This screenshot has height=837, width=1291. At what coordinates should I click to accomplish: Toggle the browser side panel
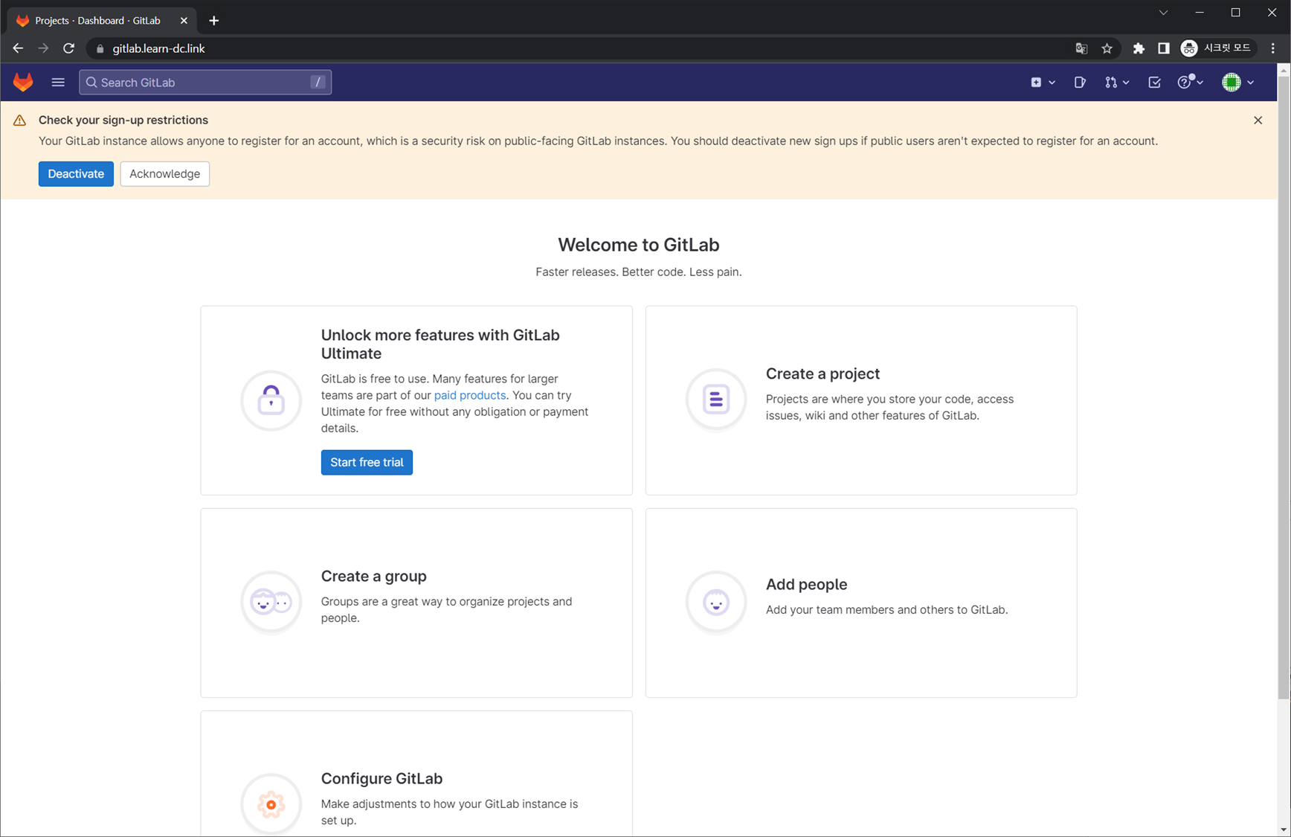coord(1164,48)
